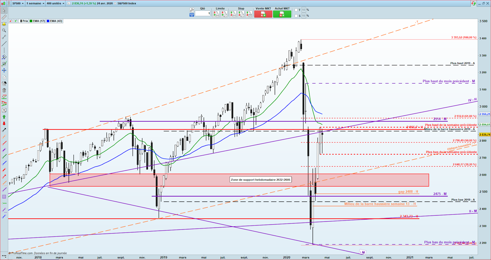Screen dimensions: 491x260
Task: Click the blue EMA (43) color swatch
Action: tap(48, 21)
